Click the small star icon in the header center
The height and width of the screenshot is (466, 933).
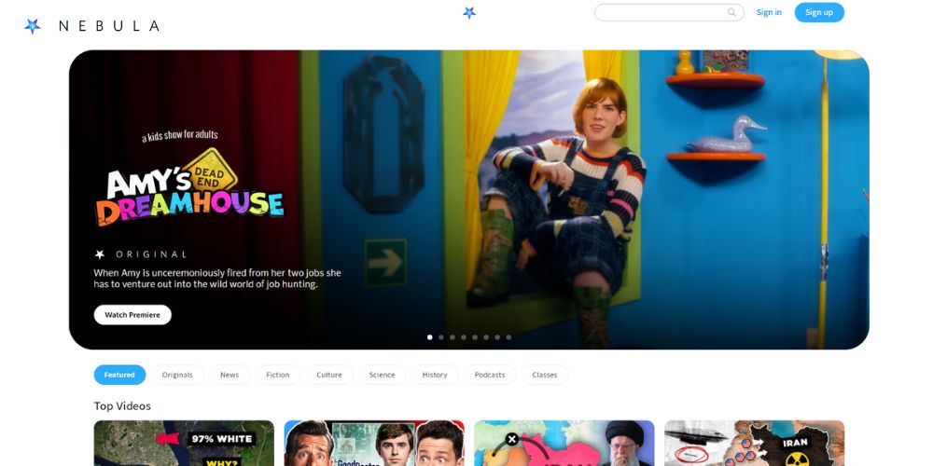tap(469, 13)
